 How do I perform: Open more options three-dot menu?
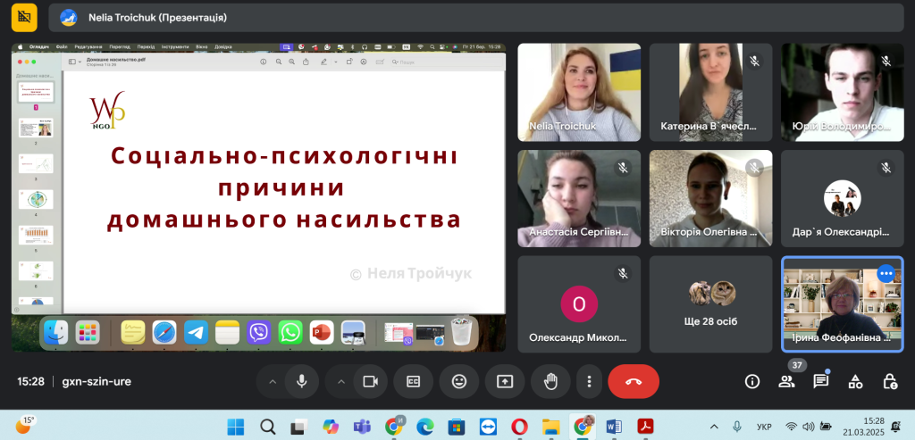coord(589,381)
